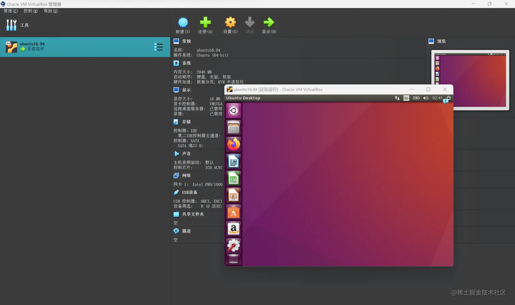Click the 存储 (Storage) section header

coord(186,122)
